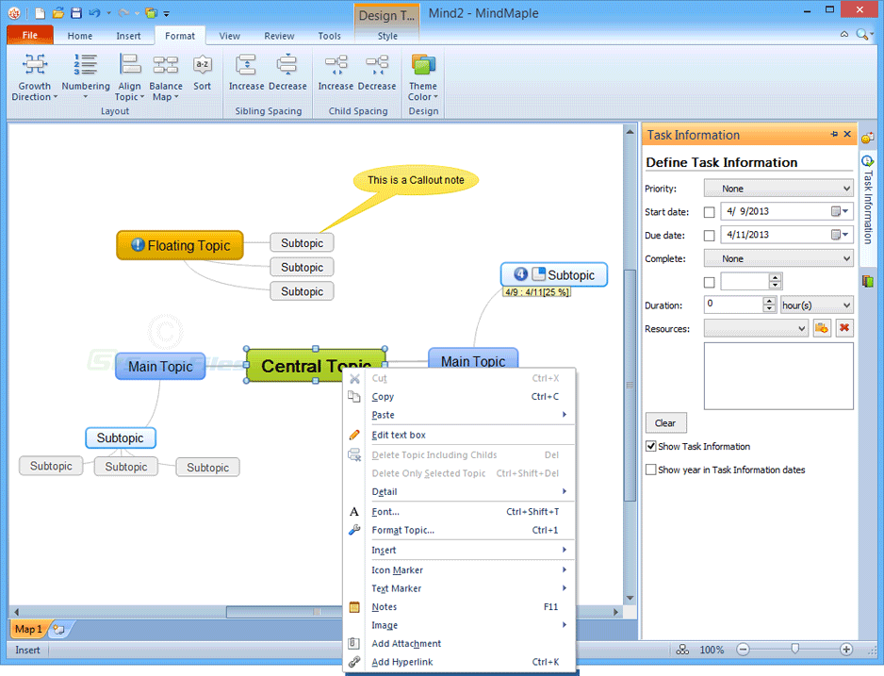Open the Due date calendar picker
The width and height of the screenshot is (884, 676).
pyautogui.click(x=840, y=235)
